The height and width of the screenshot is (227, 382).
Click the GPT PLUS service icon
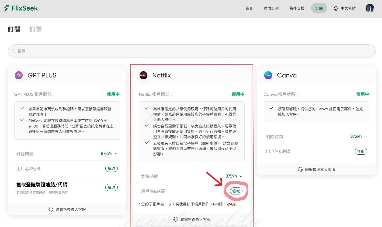tap(19, 75)
